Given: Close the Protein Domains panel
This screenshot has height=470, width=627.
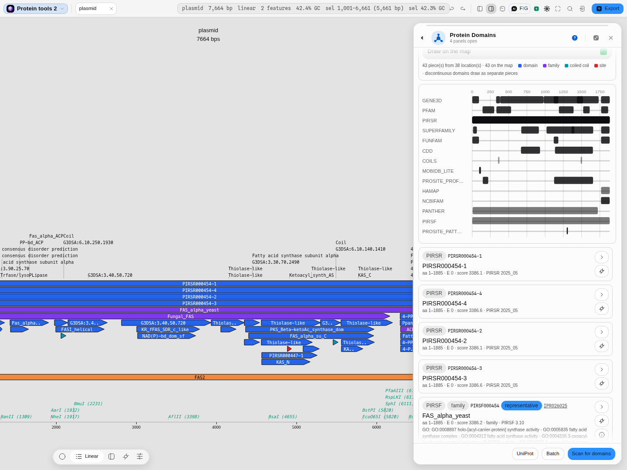Looking at the screenshot, I should 611,38.
